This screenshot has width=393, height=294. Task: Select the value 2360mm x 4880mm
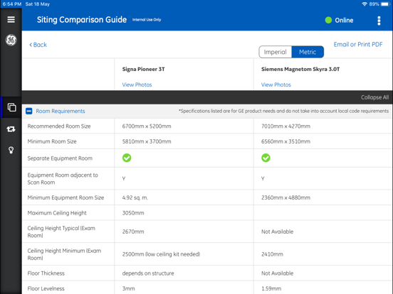[285, 197]
